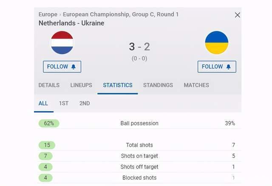Switch to the Lineups tab

coord(81,85)
